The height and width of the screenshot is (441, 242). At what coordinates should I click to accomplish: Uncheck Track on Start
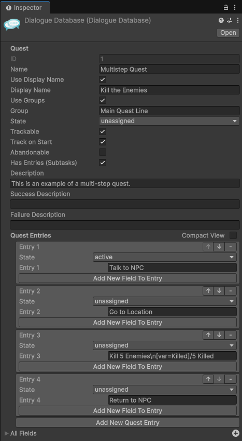103,142
